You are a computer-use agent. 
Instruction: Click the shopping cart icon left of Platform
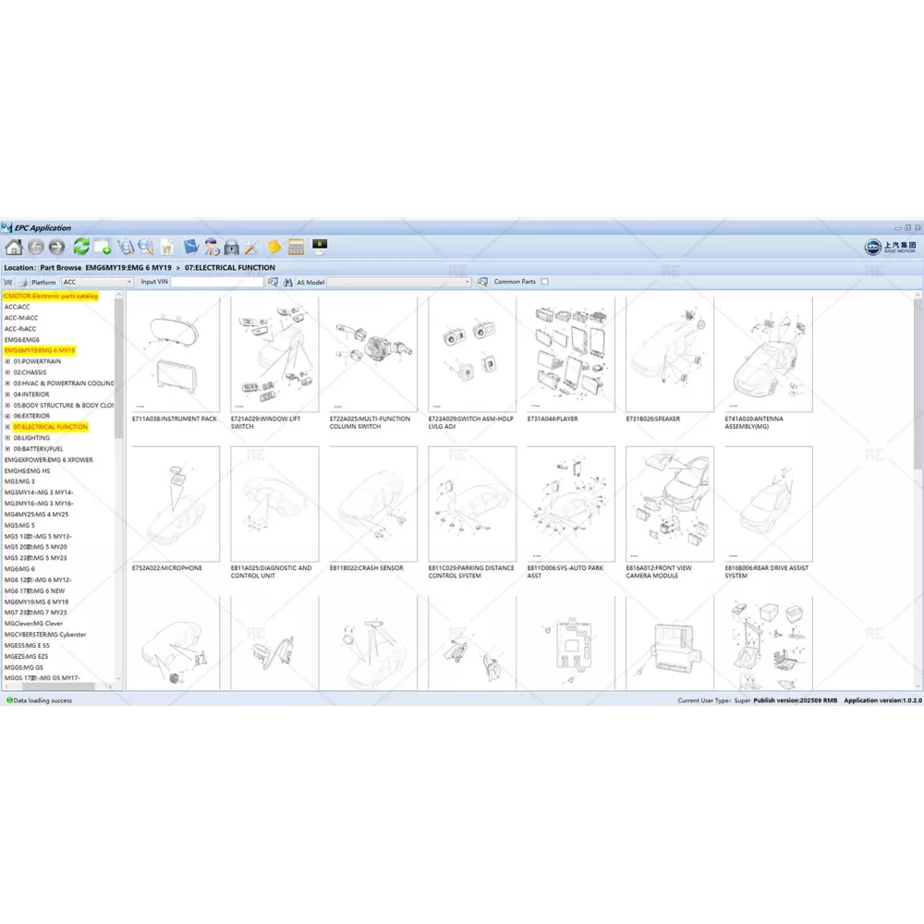[x=8, y=282]
